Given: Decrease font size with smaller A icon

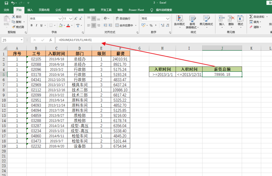Looking at the screenshot, I should pyautogui.click(x=81, y=19).
